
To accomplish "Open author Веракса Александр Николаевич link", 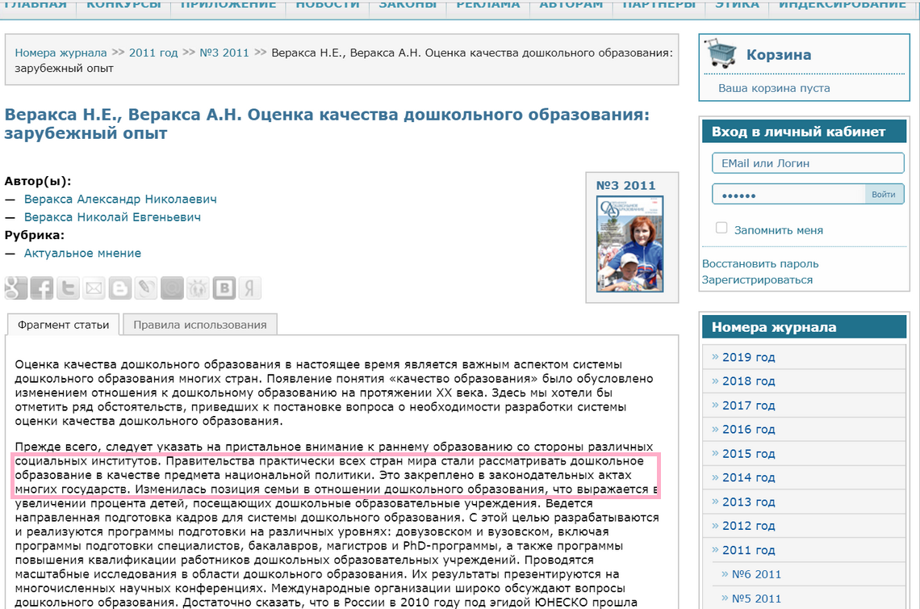I will pos(120,199).
